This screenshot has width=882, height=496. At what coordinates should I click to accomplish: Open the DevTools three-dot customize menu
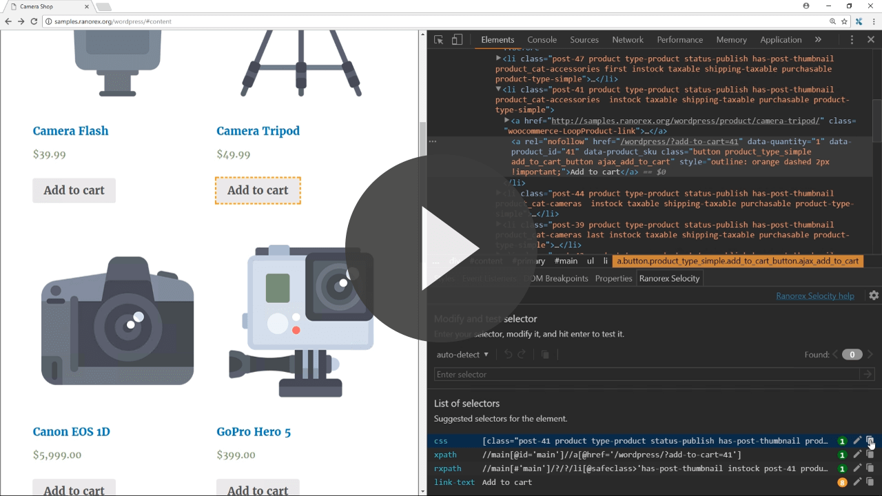tap(852, 40)
